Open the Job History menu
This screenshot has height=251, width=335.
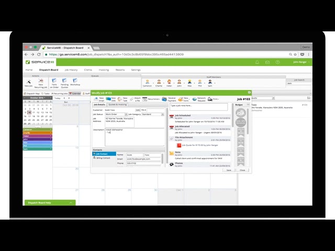pyautogui.click(x=71, y=70)
